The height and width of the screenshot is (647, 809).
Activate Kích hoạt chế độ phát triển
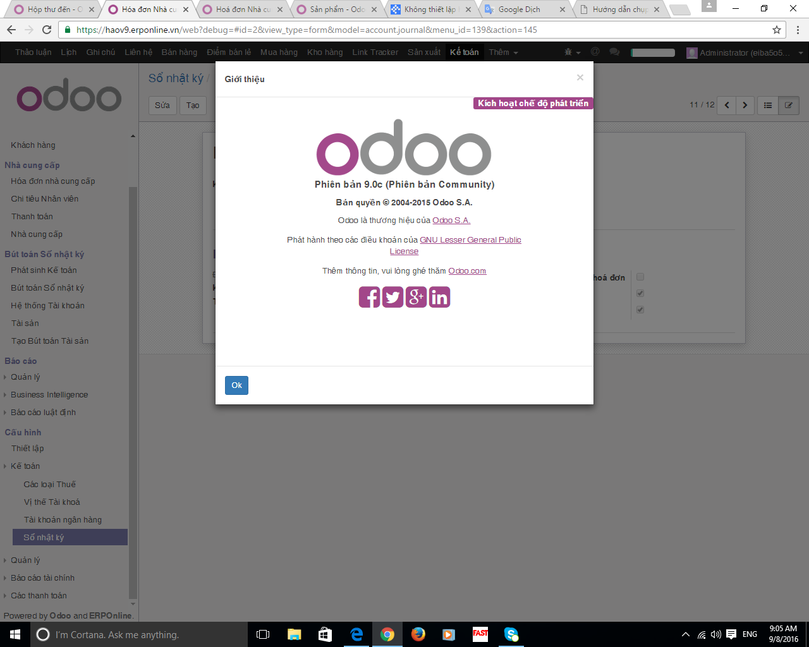pos(533,104)
